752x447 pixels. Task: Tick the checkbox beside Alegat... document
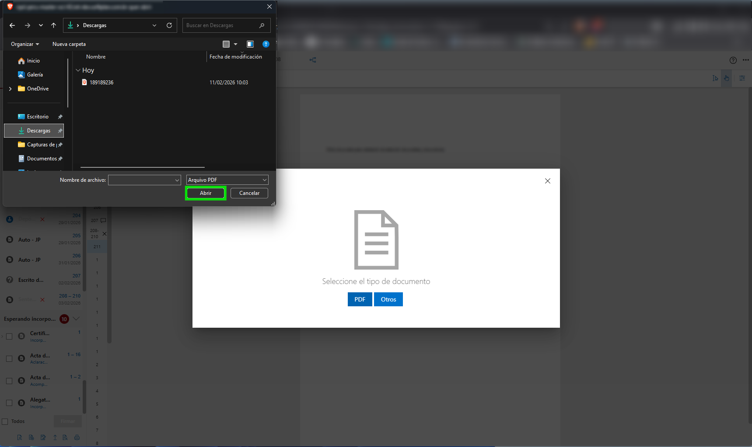point(9,403)
